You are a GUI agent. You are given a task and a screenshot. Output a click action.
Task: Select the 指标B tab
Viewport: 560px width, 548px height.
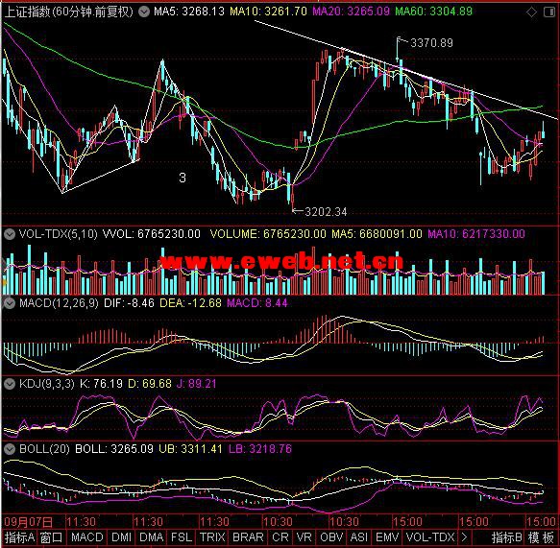(507, 537)
